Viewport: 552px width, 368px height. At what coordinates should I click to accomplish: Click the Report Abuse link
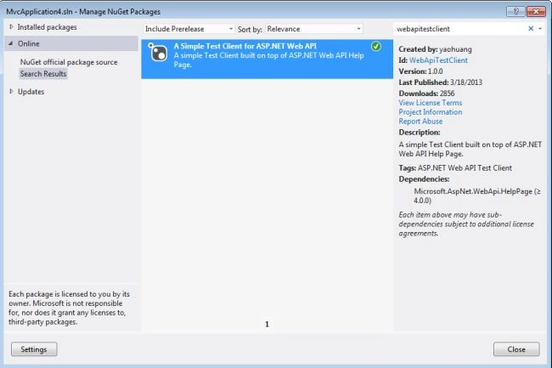(420, 122)
